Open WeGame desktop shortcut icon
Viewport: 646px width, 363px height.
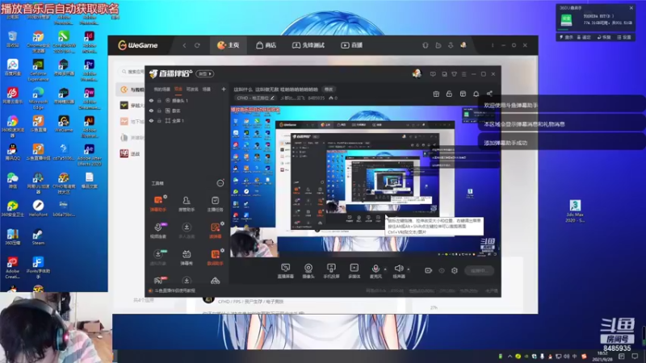pyautogui.click(x=64, y=123)
